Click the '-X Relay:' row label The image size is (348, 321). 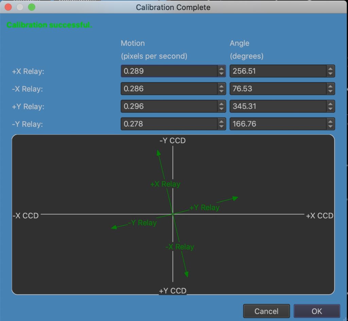point(27,89)
